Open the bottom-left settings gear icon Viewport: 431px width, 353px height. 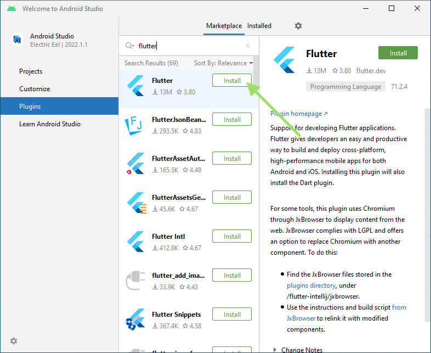pos(14,341)
